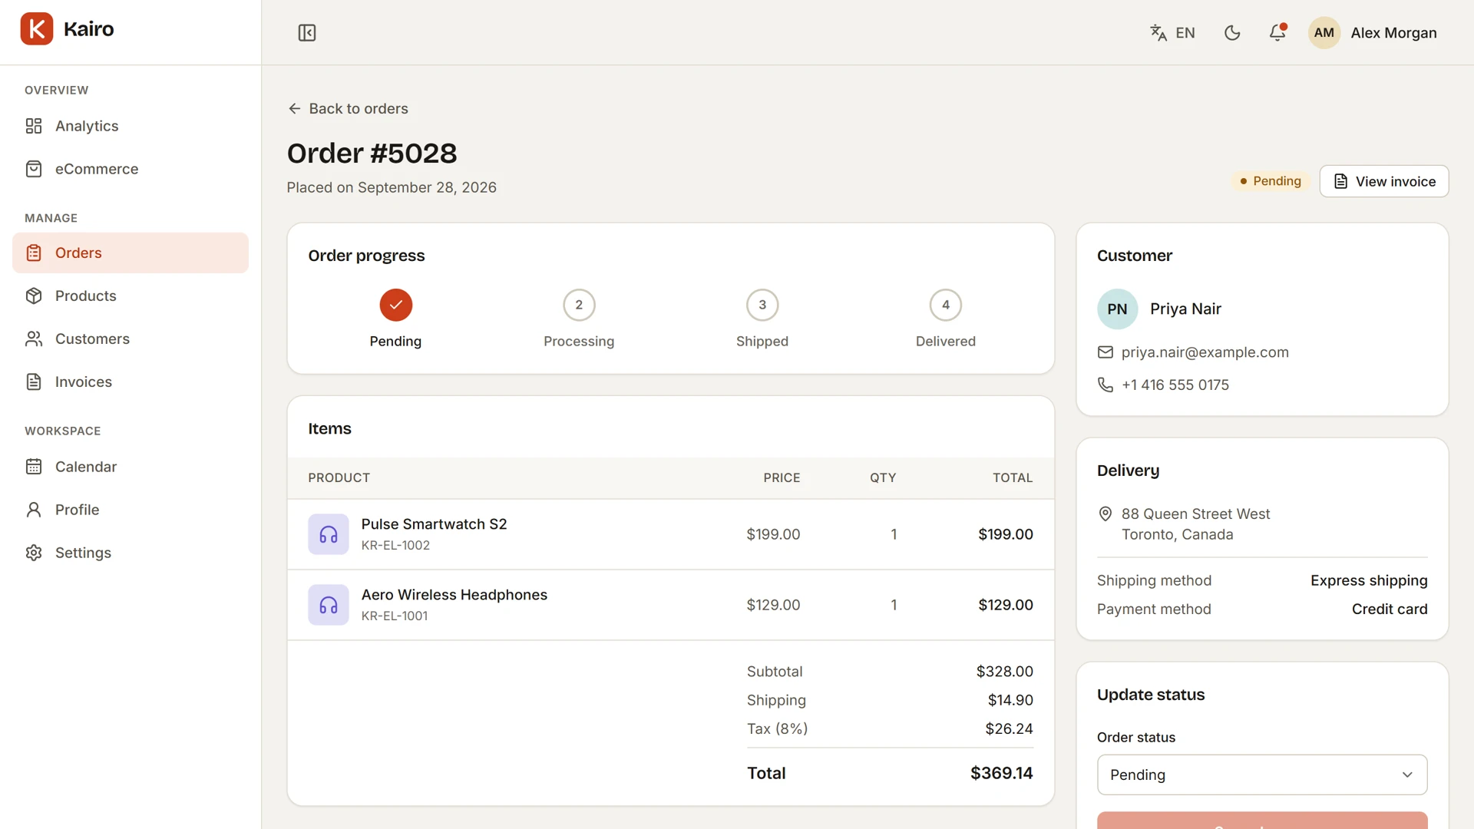Open the Order status dropdown
The width and height of the screenshot is (1474, 829).
click(1262, 775)
